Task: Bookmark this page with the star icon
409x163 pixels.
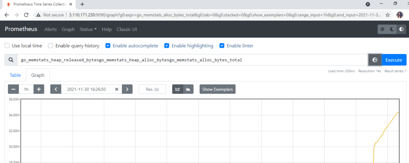Action: tap(388, 15)
